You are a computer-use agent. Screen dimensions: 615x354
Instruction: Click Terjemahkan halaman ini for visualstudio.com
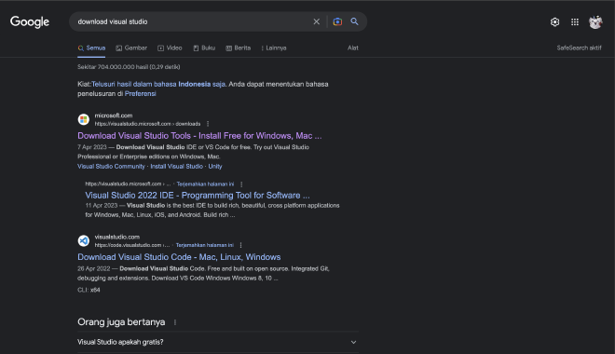point(205,245)
